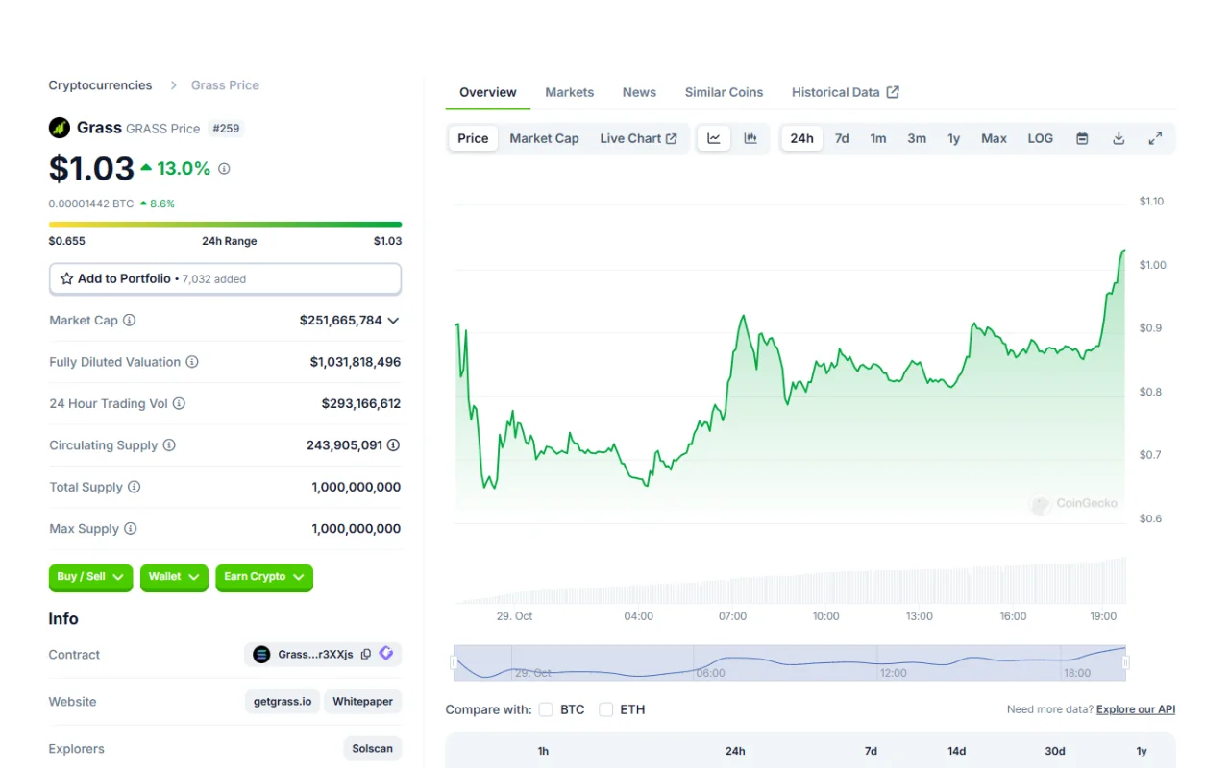Click the info icon next to 13.0%

(224, 169)
